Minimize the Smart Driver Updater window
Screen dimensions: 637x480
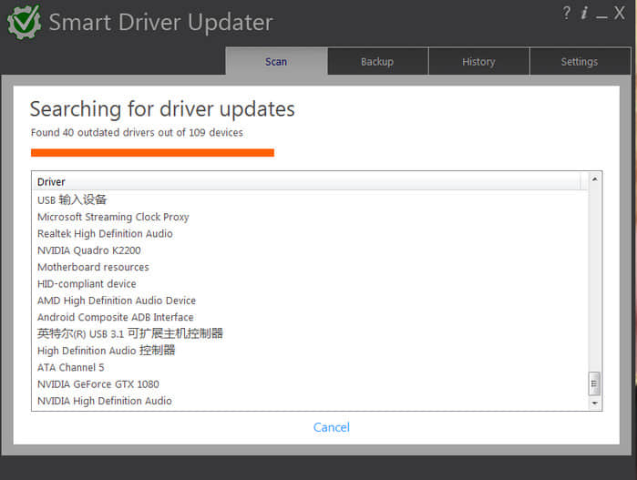601,16
